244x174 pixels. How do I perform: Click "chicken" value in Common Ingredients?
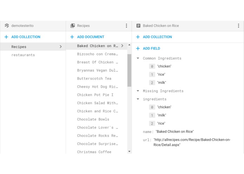164,66
